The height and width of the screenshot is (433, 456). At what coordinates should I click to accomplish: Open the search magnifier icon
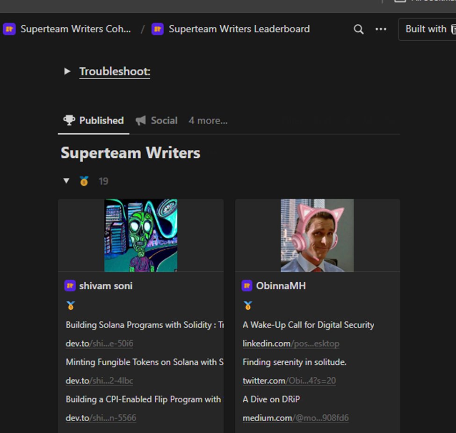point(359,29)
